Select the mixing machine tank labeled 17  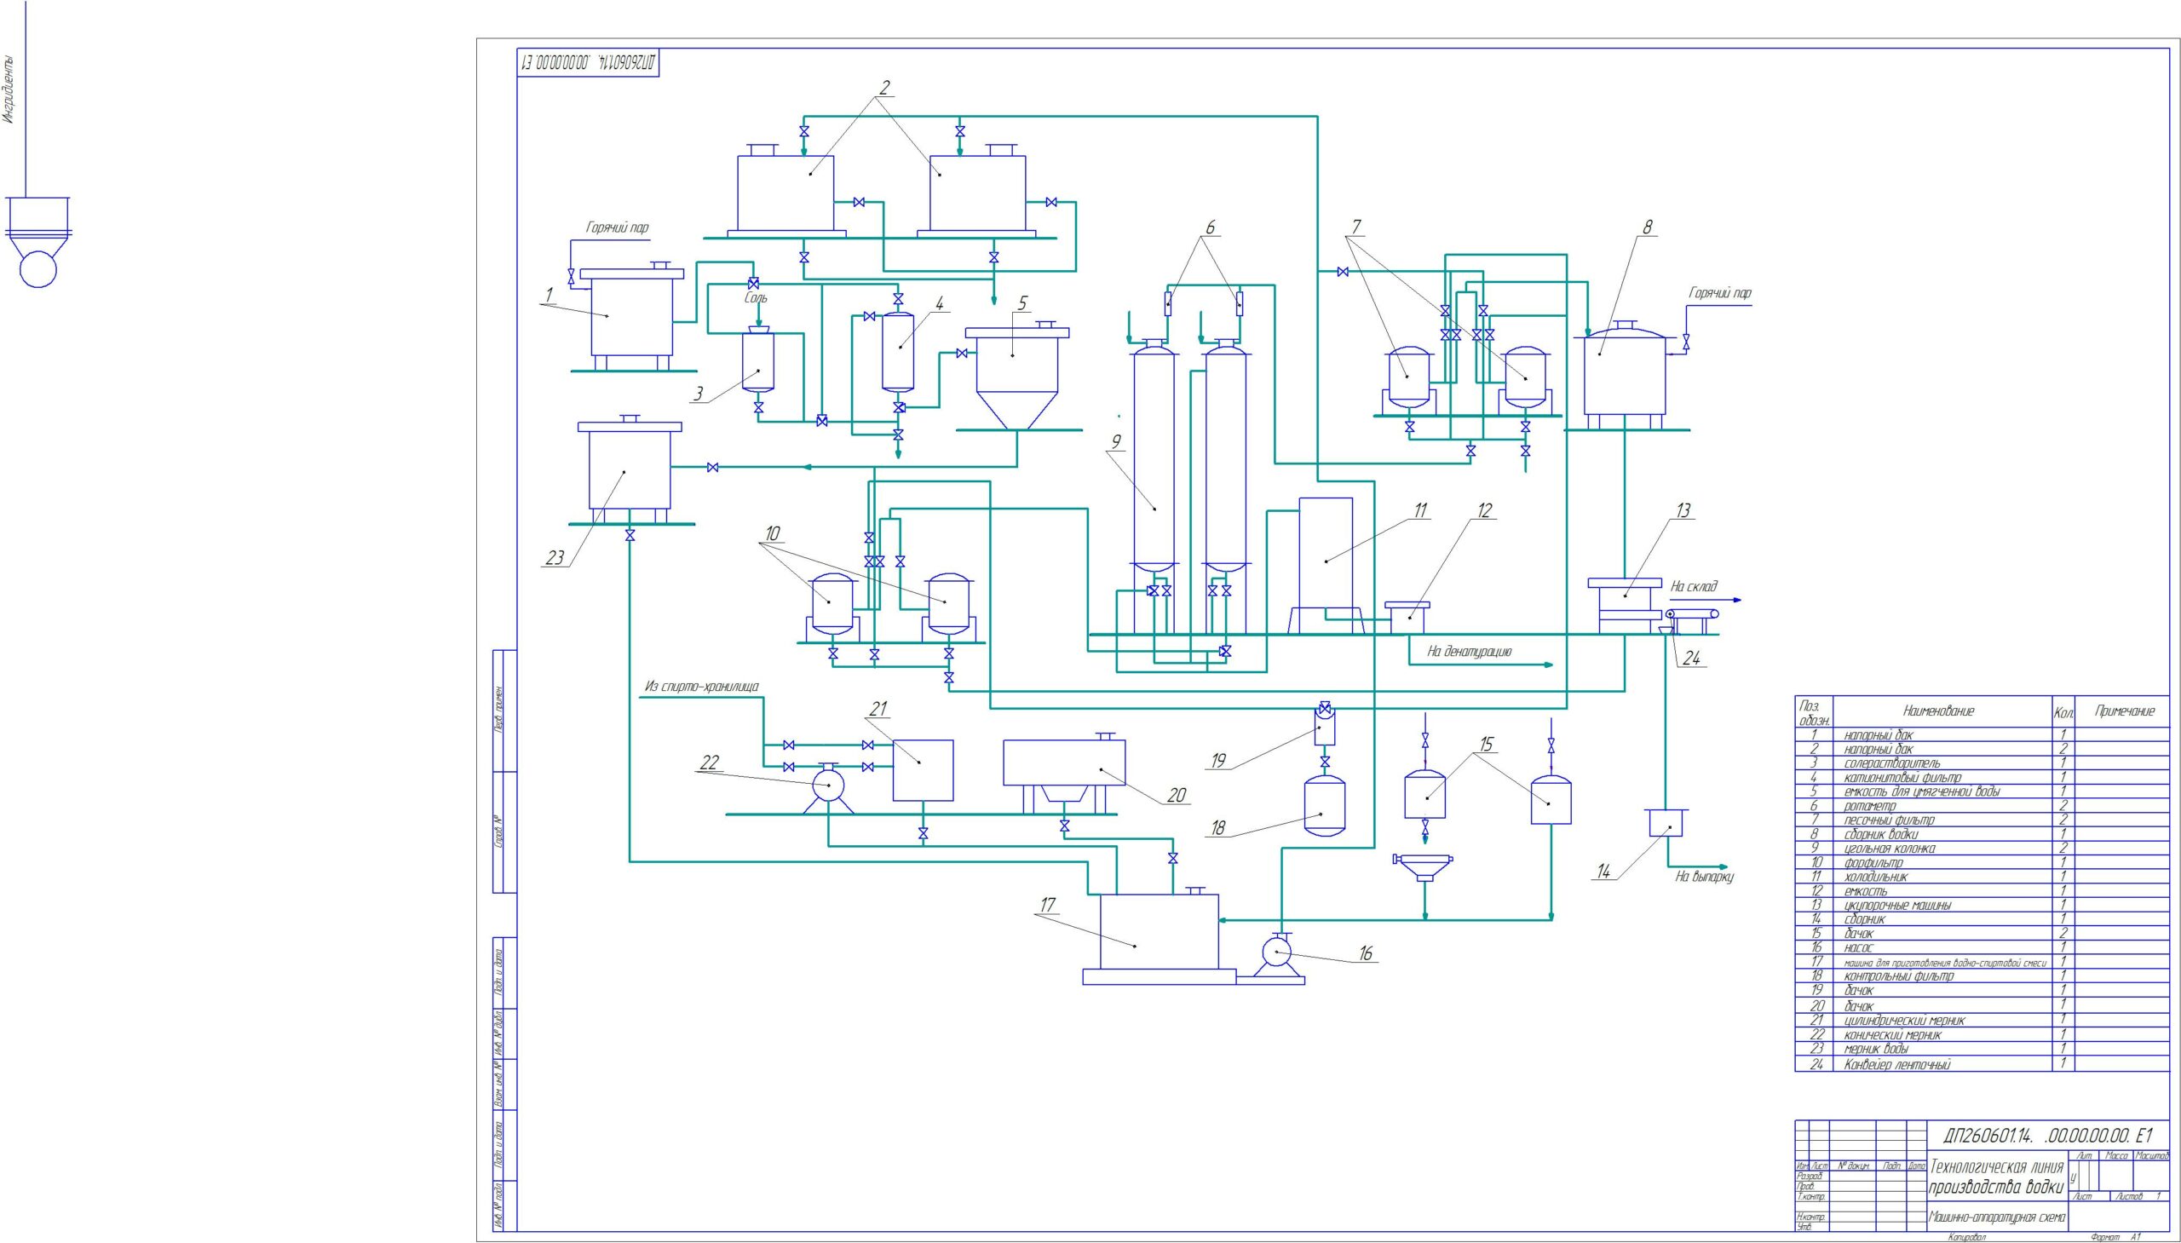pos(1159,931)
